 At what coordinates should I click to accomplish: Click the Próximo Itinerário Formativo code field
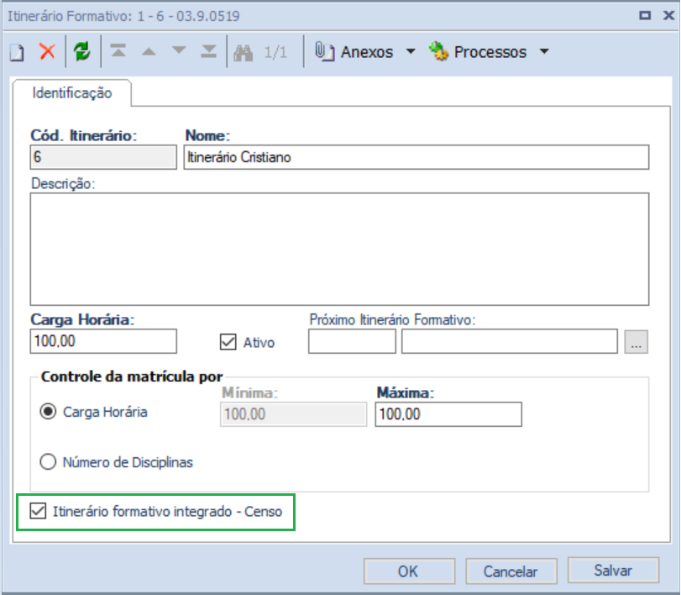coord(352,341)
